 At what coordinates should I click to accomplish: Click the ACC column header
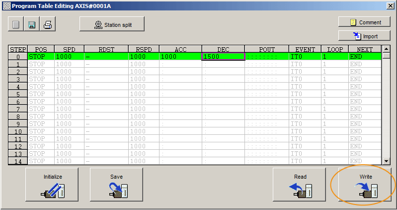tap(180, 49)
